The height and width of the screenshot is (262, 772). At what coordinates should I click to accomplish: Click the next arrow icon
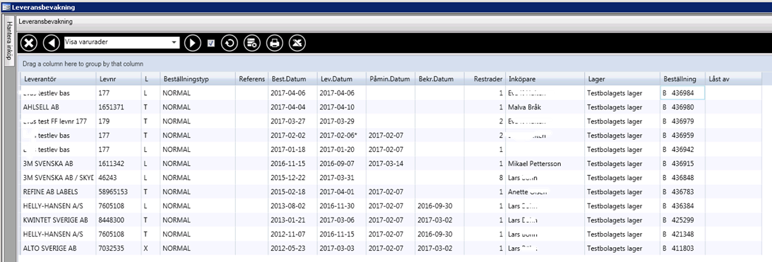(193, 43)
